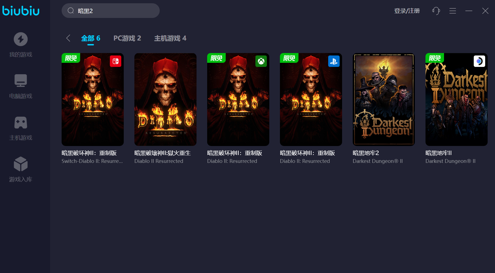Open the game library cube icon
This screenshot has height=273, width=495.
click(21, 164)
